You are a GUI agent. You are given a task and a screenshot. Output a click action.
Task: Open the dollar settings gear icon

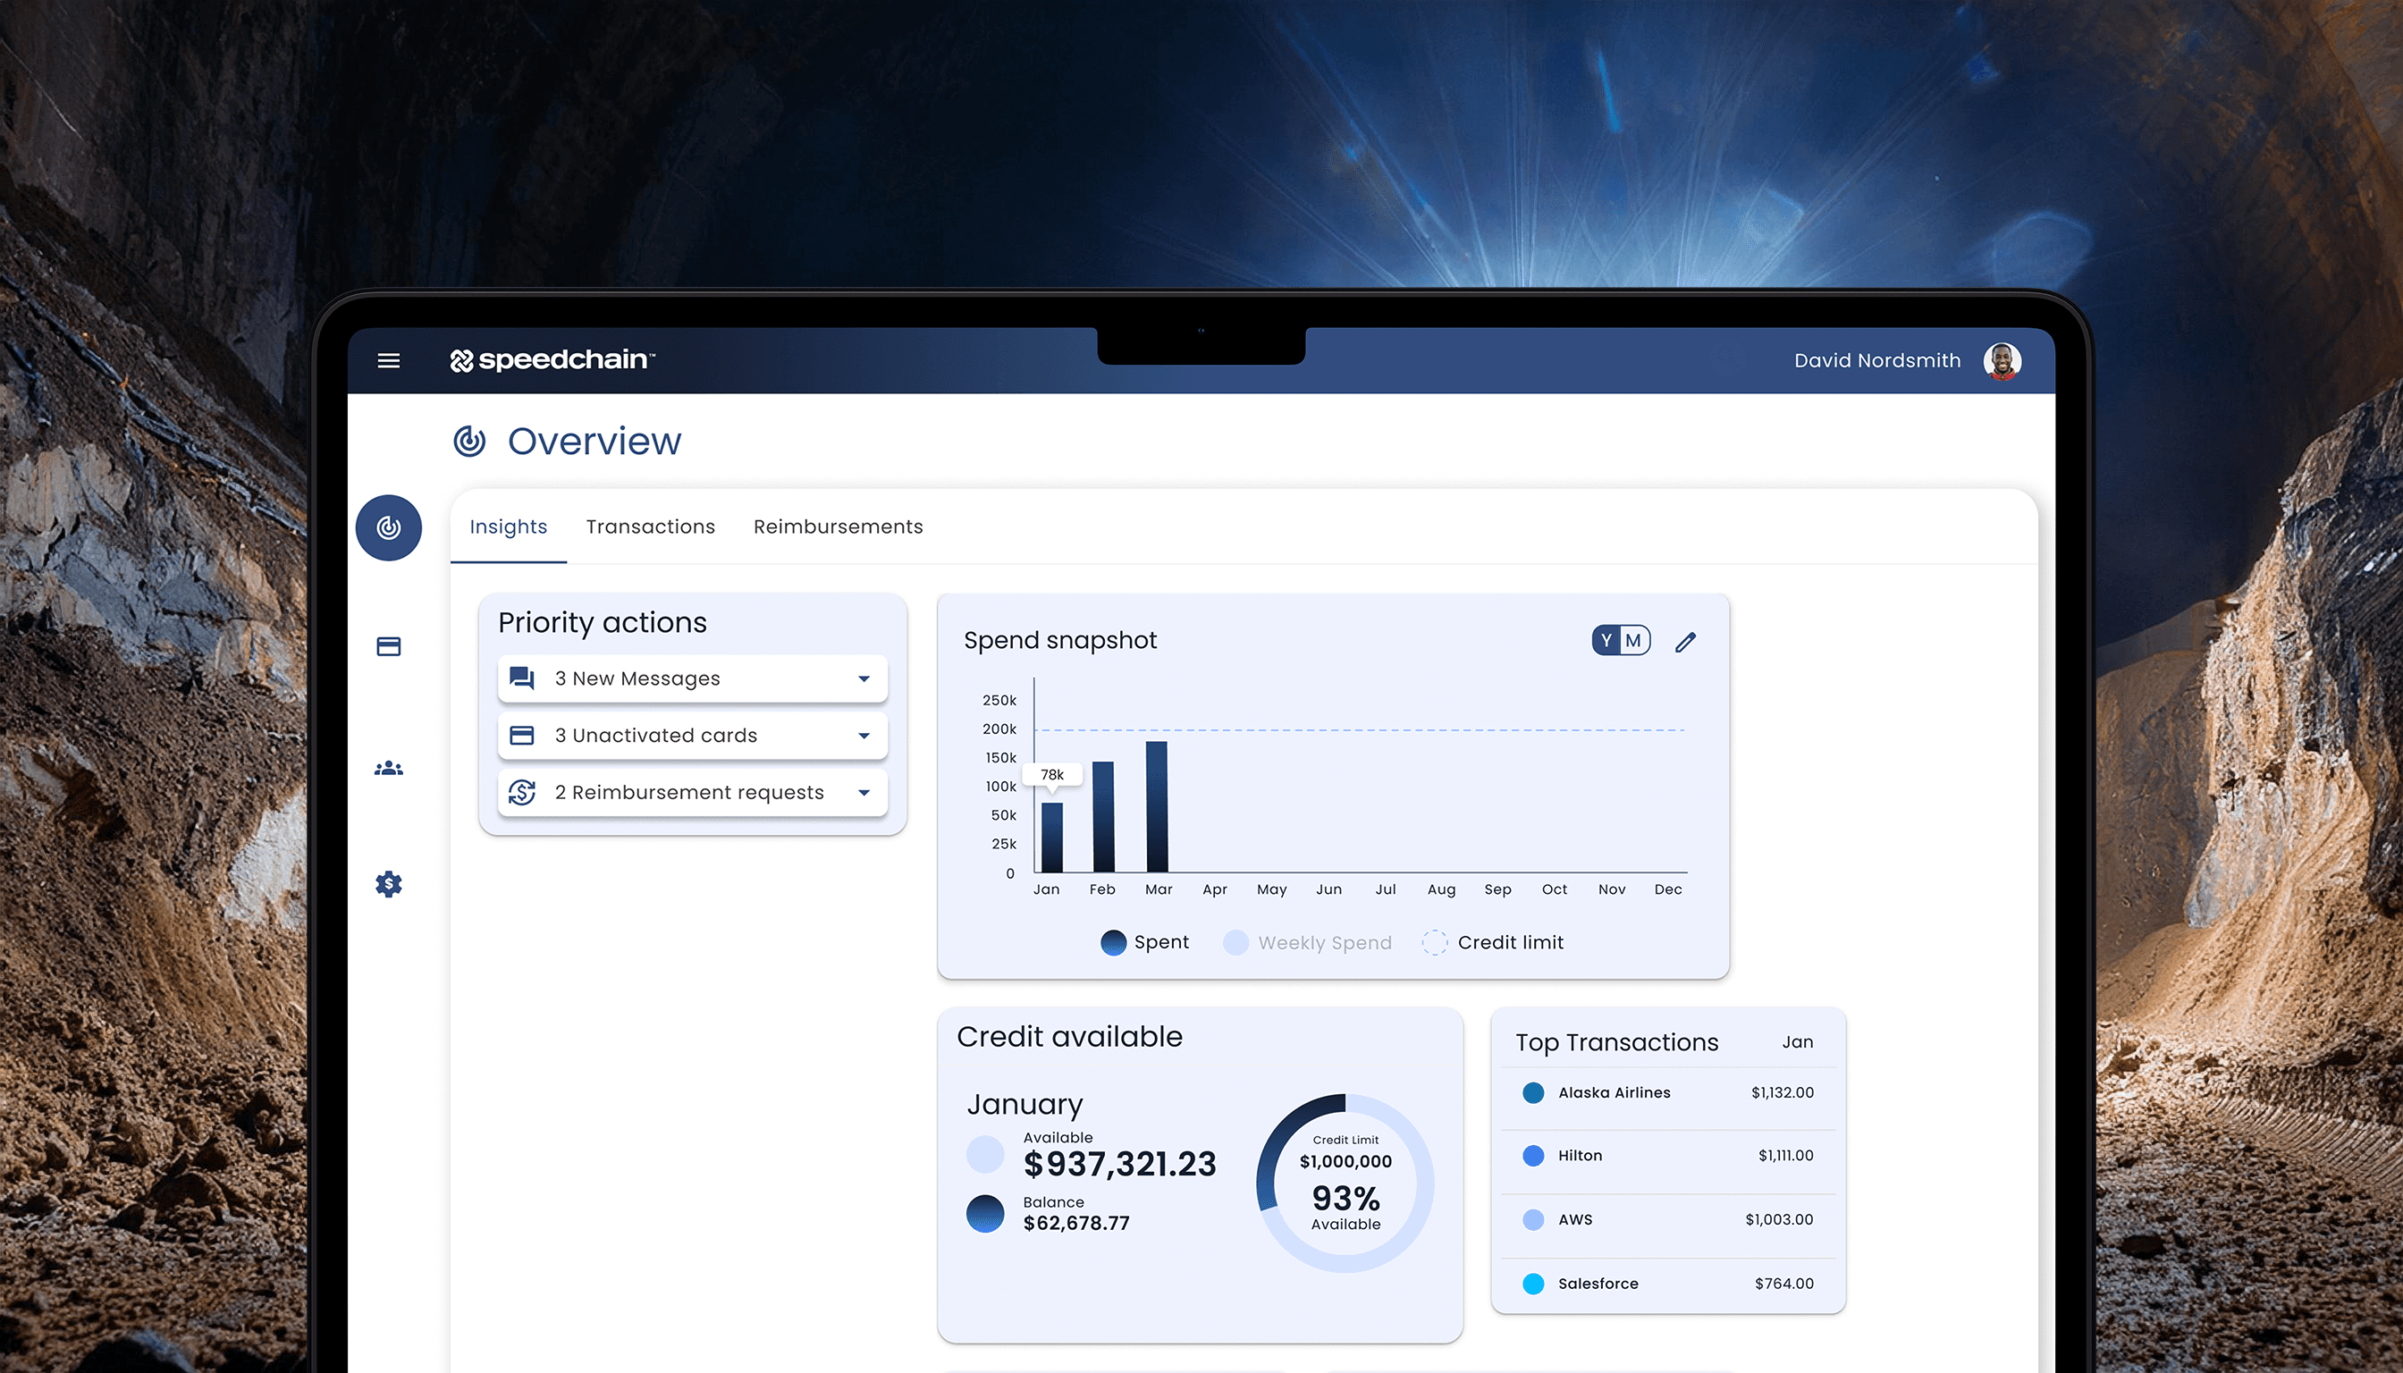pyautogui.click(x=389, y=883)
